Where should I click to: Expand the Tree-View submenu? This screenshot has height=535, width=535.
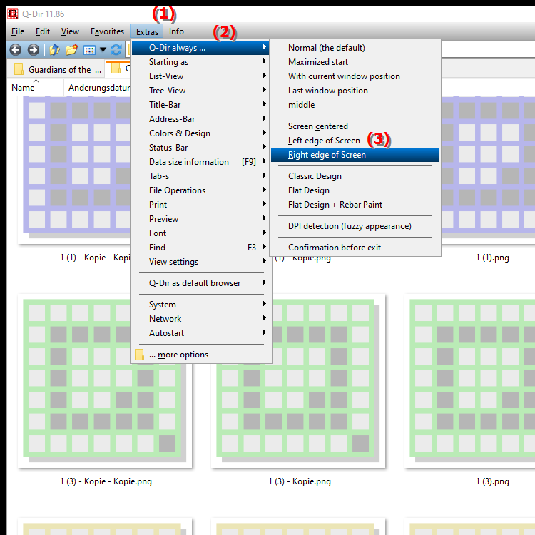click(x=200, y=91)
